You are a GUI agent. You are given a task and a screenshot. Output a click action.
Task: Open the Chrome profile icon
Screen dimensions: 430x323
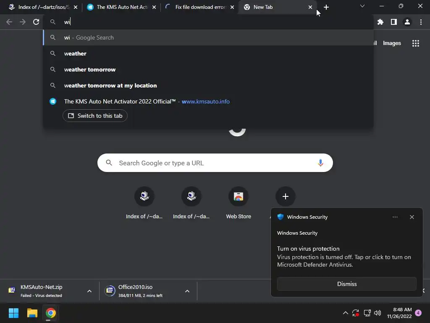pos(407,22)
